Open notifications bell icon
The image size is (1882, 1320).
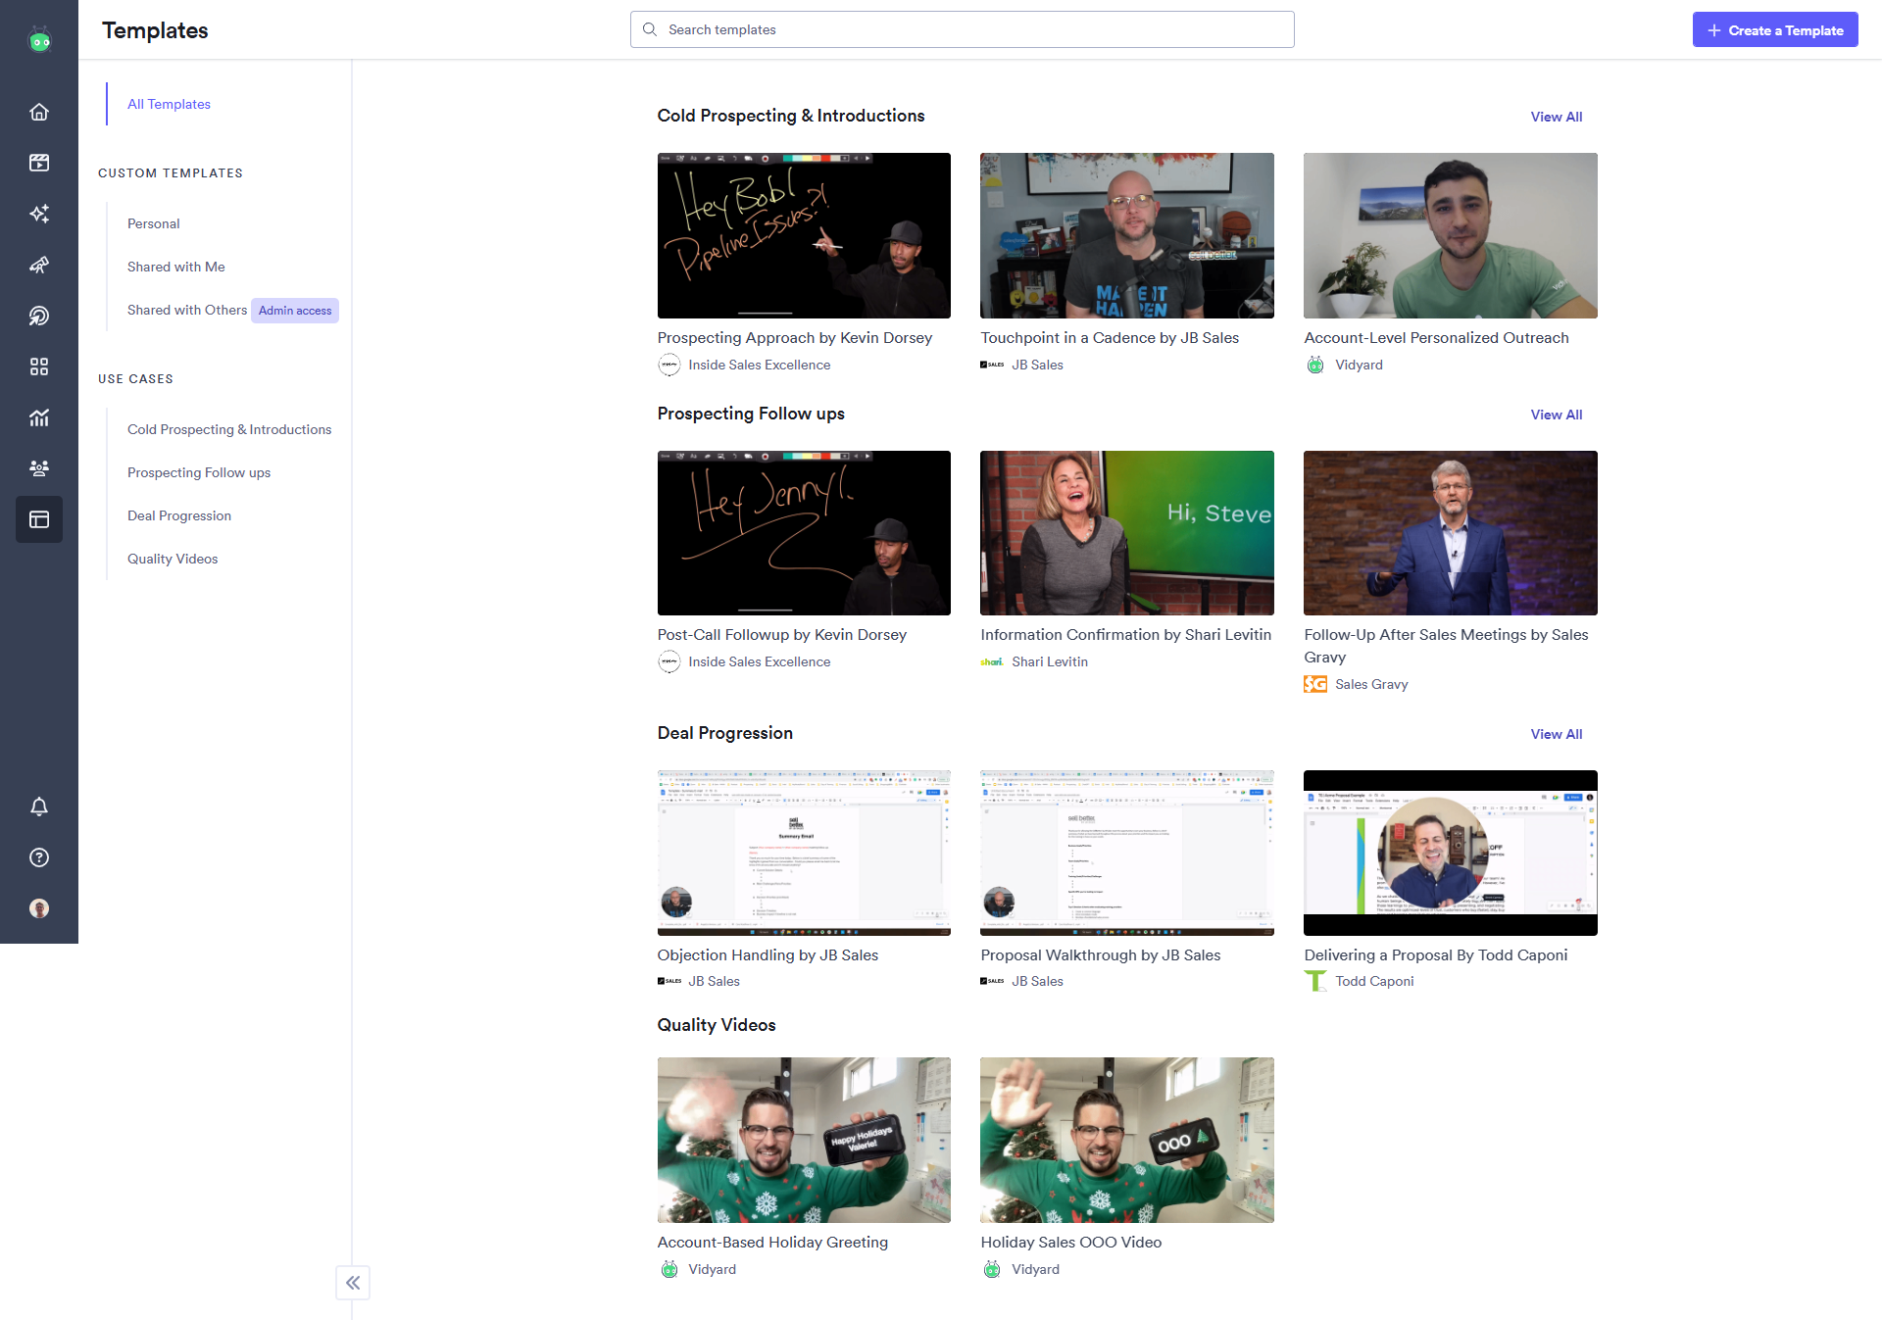click(x=39, y=807)
